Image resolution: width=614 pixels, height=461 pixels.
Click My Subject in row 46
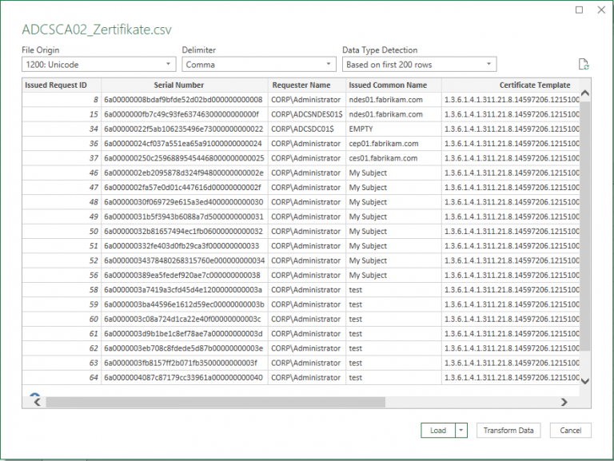(393, 173)
